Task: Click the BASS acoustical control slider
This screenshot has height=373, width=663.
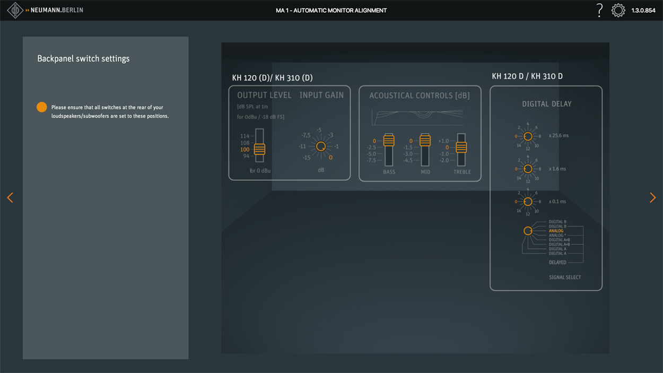Action: [389, 141]
